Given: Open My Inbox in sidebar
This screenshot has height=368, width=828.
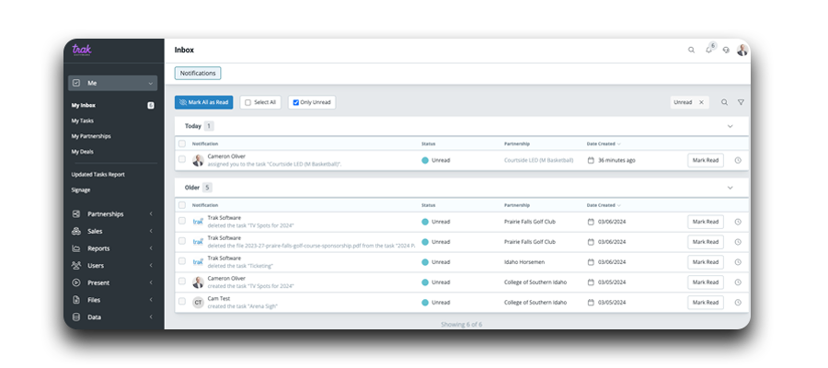Looking at the screenshot, I should [x=84, y=105].
